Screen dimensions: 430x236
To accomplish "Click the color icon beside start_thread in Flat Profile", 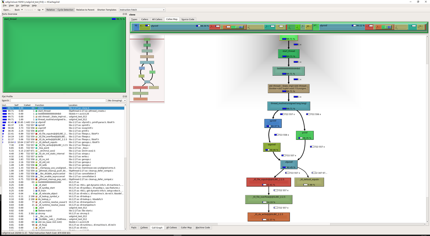I will pos(36,111).
